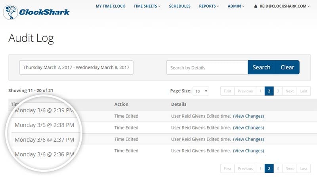The height and width of the screenshot is (177, 317).
Task: Click Last in top pagination
Action: click(x=304, y=91)
